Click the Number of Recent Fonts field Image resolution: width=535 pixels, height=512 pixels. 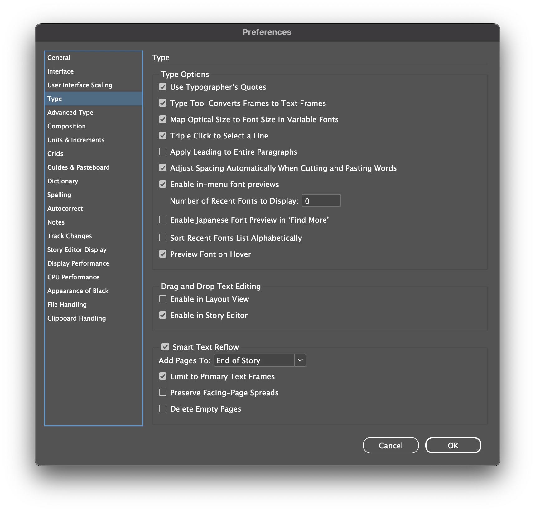(x=321, y=201)
